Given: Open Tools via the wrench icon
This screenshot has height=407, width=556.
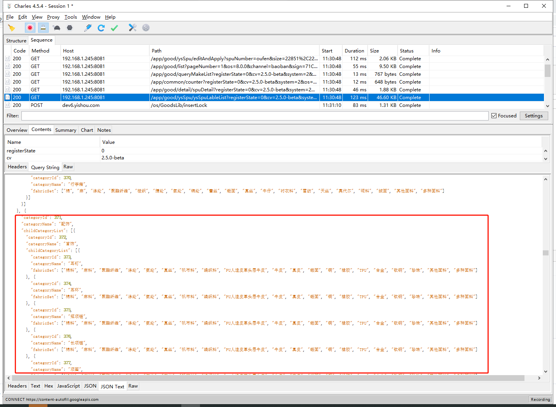Looking at the screenshot, I should click(x=133, y=28).
